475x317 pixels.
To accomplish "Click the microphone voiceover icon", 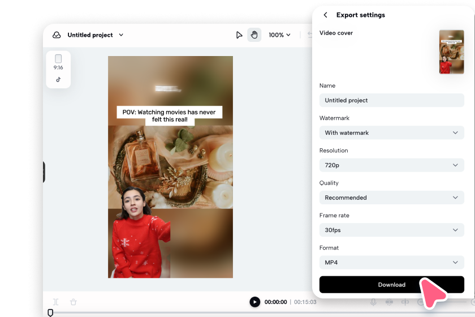I will pyautogui.click(x=373, y=302).
